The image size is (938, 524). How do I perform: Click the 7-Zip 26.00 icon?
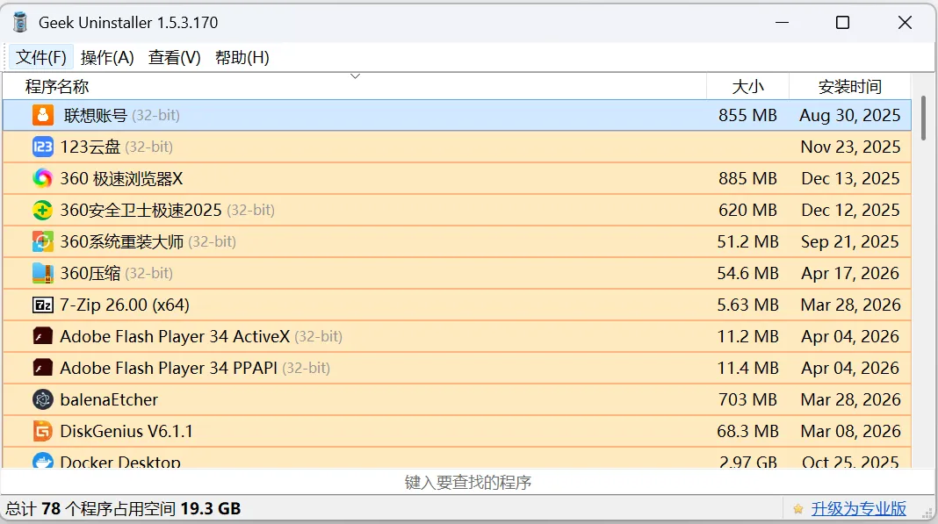(42, 305)
